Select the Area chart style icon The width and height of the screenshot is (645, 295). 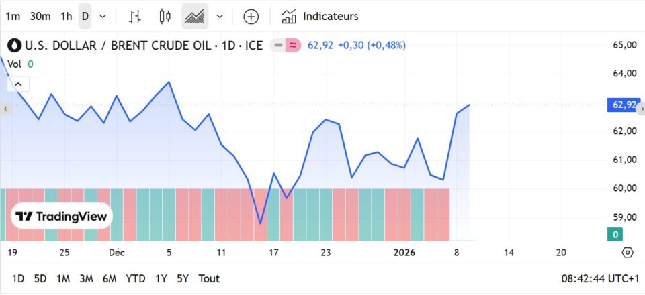pyautogui.click(x=195, y=17)
